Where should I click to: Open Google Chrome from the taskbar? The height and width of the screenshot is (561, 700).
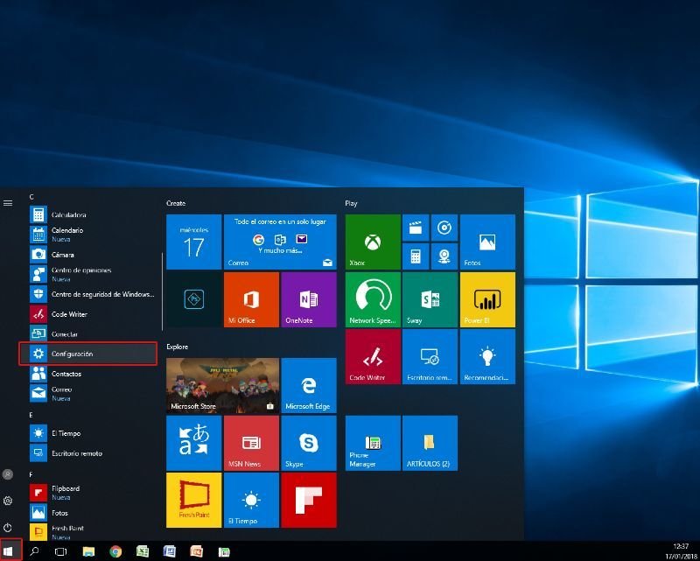[x=115, y=551]
